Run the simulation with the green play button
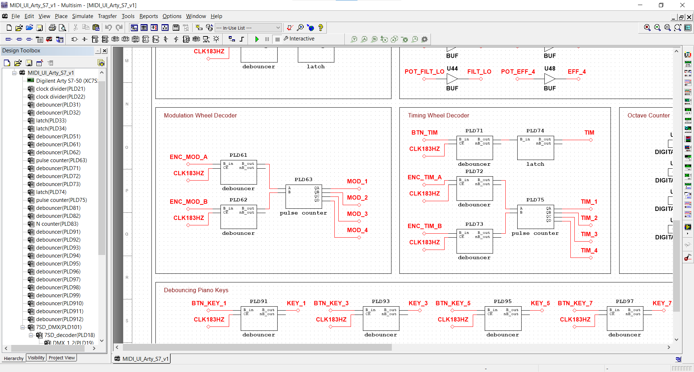 [x=257, y=39]
